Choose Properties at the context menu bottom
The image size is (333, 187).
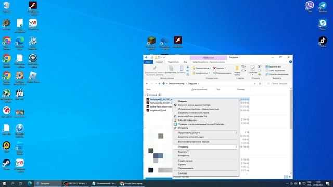pos(206,173)
